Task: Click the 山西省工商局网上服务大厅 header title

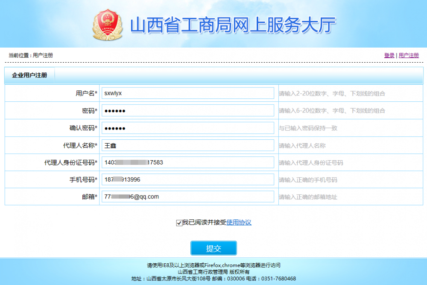Action: (233, 25)
